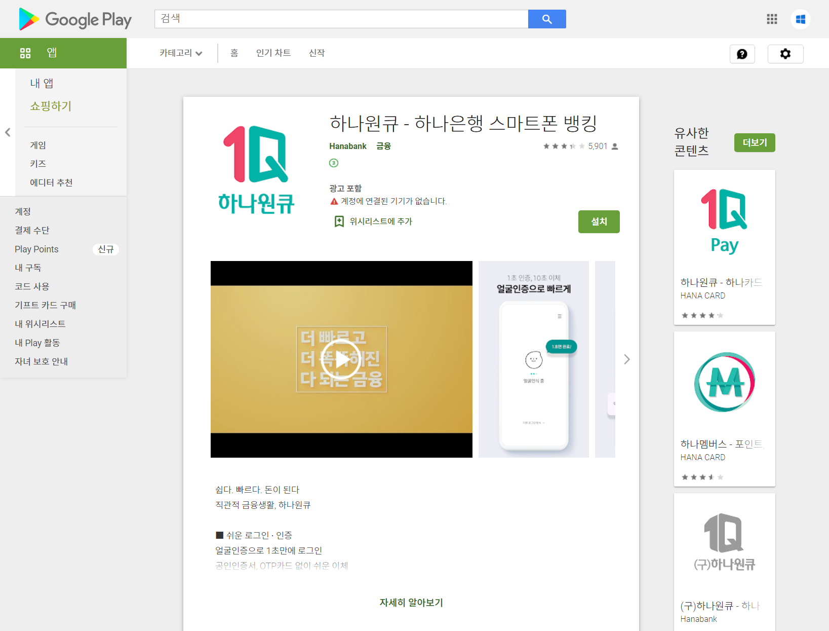
Task: Open 에디터 추천 section
Action: (x=51, y=182)
